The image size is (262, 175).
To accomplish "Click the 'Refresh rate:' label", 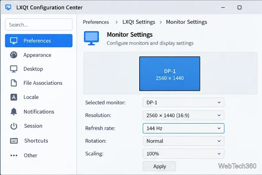I will [x=100, y=128].
